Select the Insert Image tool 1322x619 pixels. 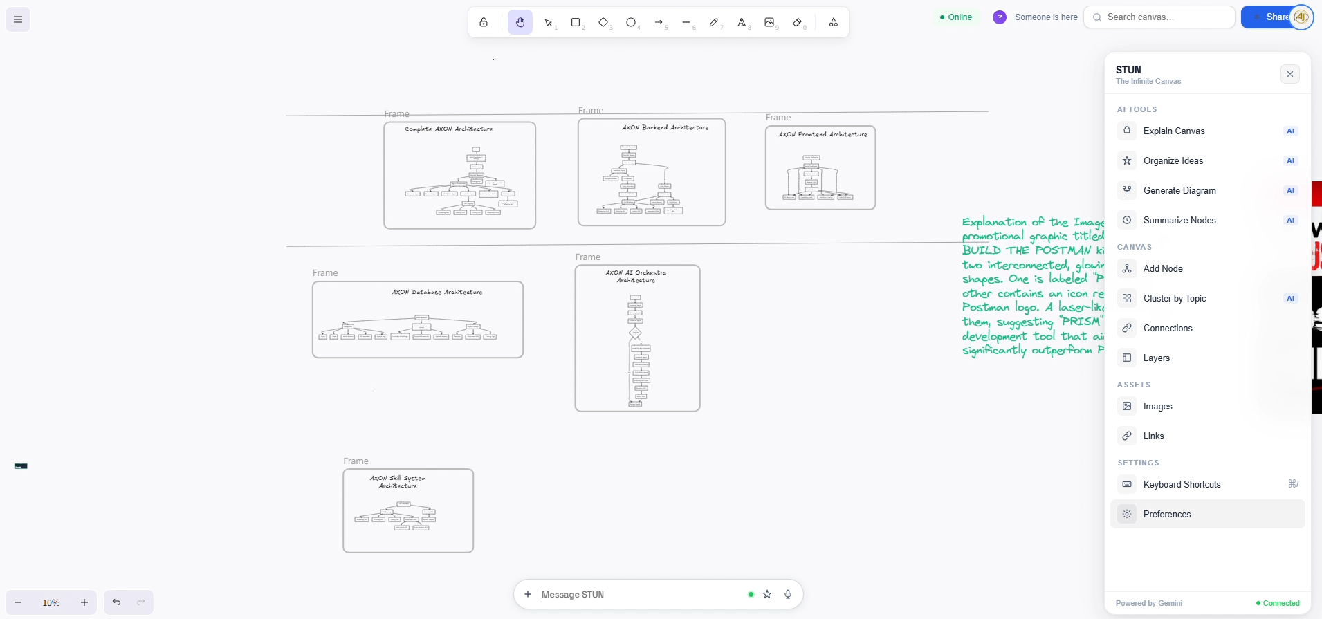click(x=770, y=23)
